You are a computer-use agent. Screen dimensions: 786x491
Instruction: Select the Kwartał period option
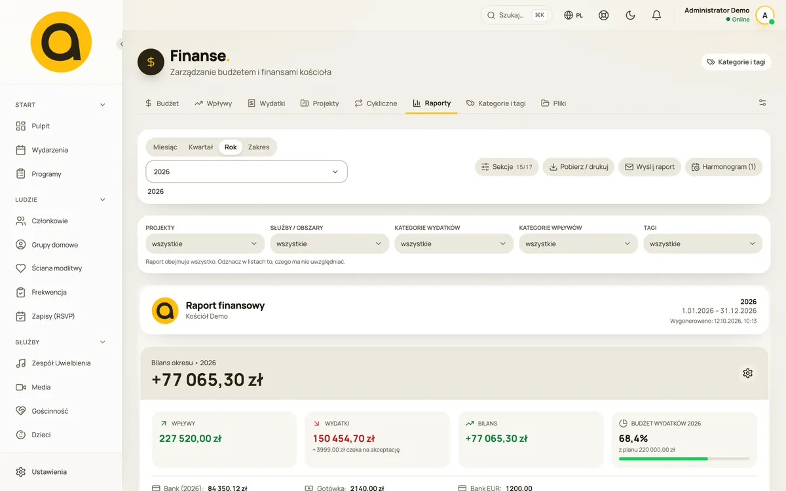coord(200,147)
